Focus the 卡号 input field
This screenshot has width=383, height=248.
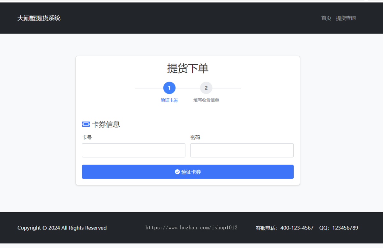133,150
